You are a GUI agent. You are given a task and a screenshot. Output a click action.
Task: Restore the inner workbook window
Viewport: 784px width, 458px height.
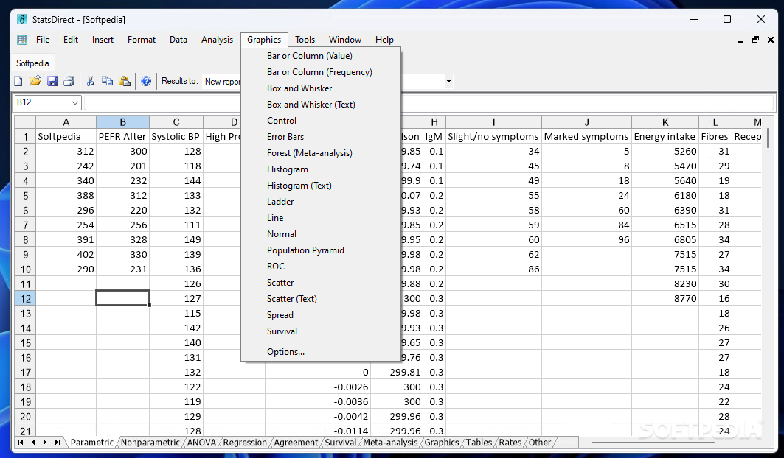[x=755, y=40]
